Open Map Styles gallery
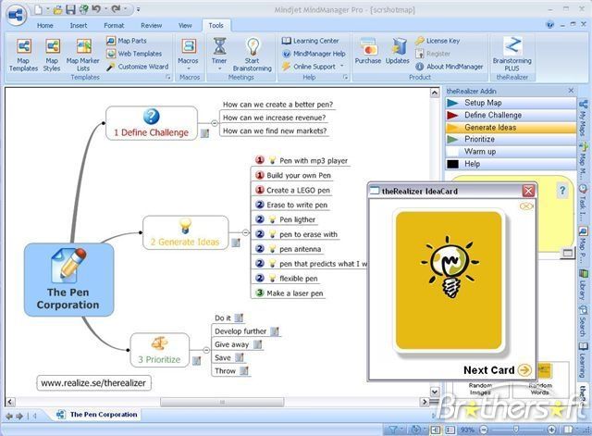 (52, 56)
